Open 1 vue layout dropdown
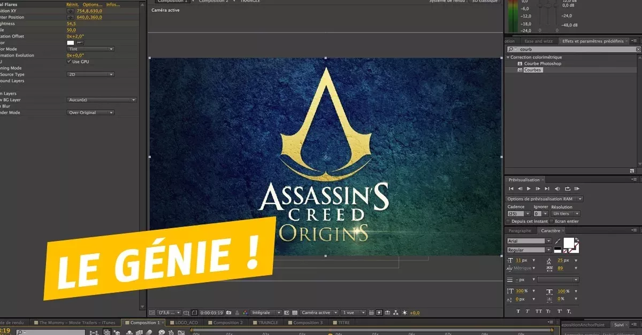 click(354, 313)
